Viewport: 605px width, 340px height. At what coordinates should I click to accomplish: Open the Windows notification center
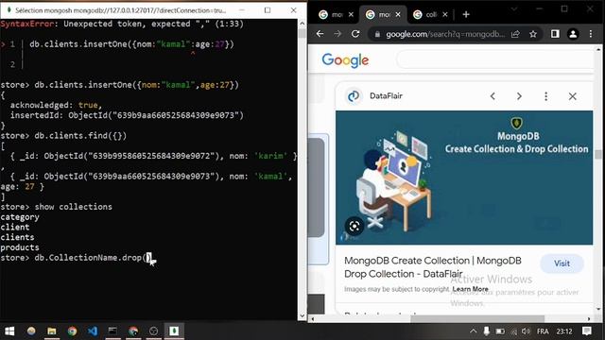587,331
